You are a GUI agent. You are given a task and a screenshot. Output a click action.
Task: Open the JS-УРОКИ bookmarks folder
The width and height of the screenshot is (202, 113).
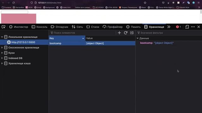(x=98, y=8)
